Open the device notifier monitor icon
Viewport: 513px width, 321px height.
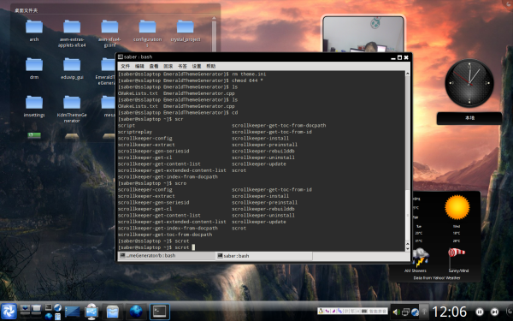coord(91,312)
